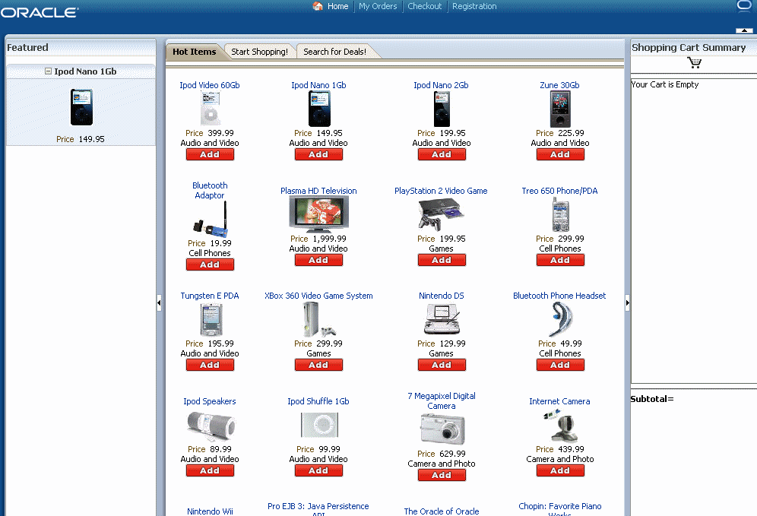This screenshot has width=757, height=516.
Task: Click the shopping cart icon
Action: [694, 63]
